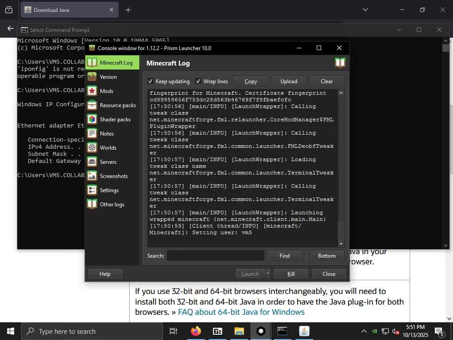
Task: Jump to log Bottom button
Action: (x=327, y=255)
